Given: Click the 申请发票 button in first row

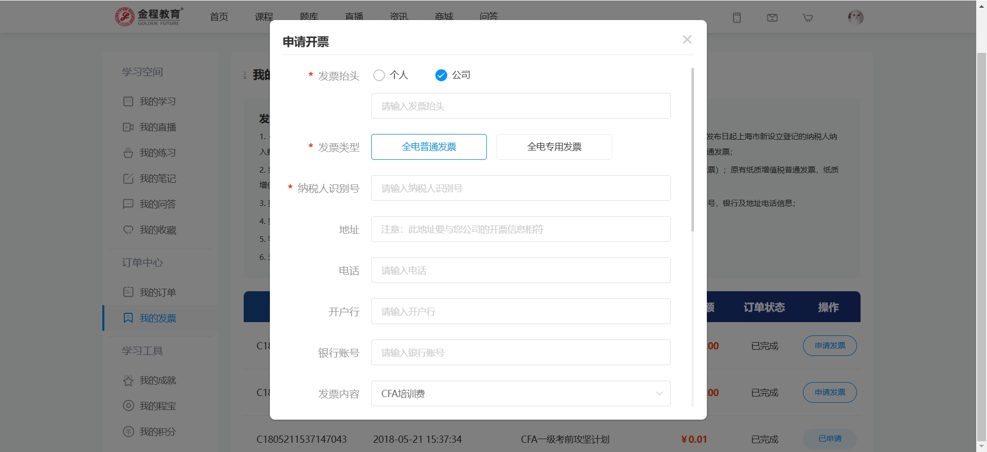Looking at the screenshot, I should [x=830, y=346].
